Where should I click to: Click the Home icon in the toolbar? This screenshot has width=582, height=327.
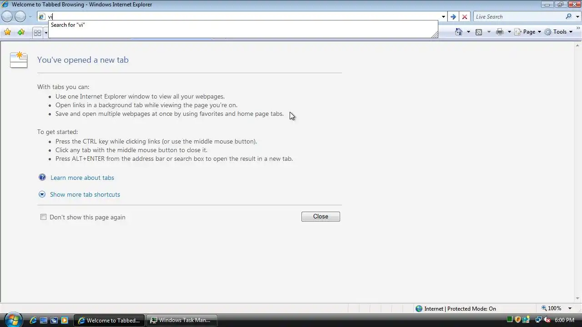pos(459,32)
